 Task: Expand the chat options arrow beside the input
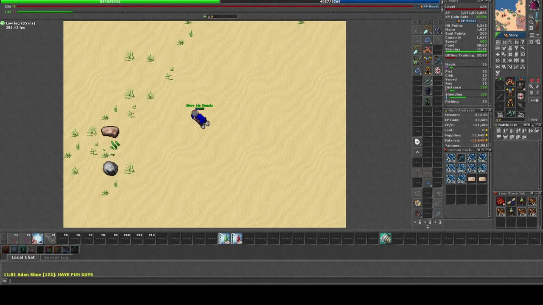[x=5, y=281]
